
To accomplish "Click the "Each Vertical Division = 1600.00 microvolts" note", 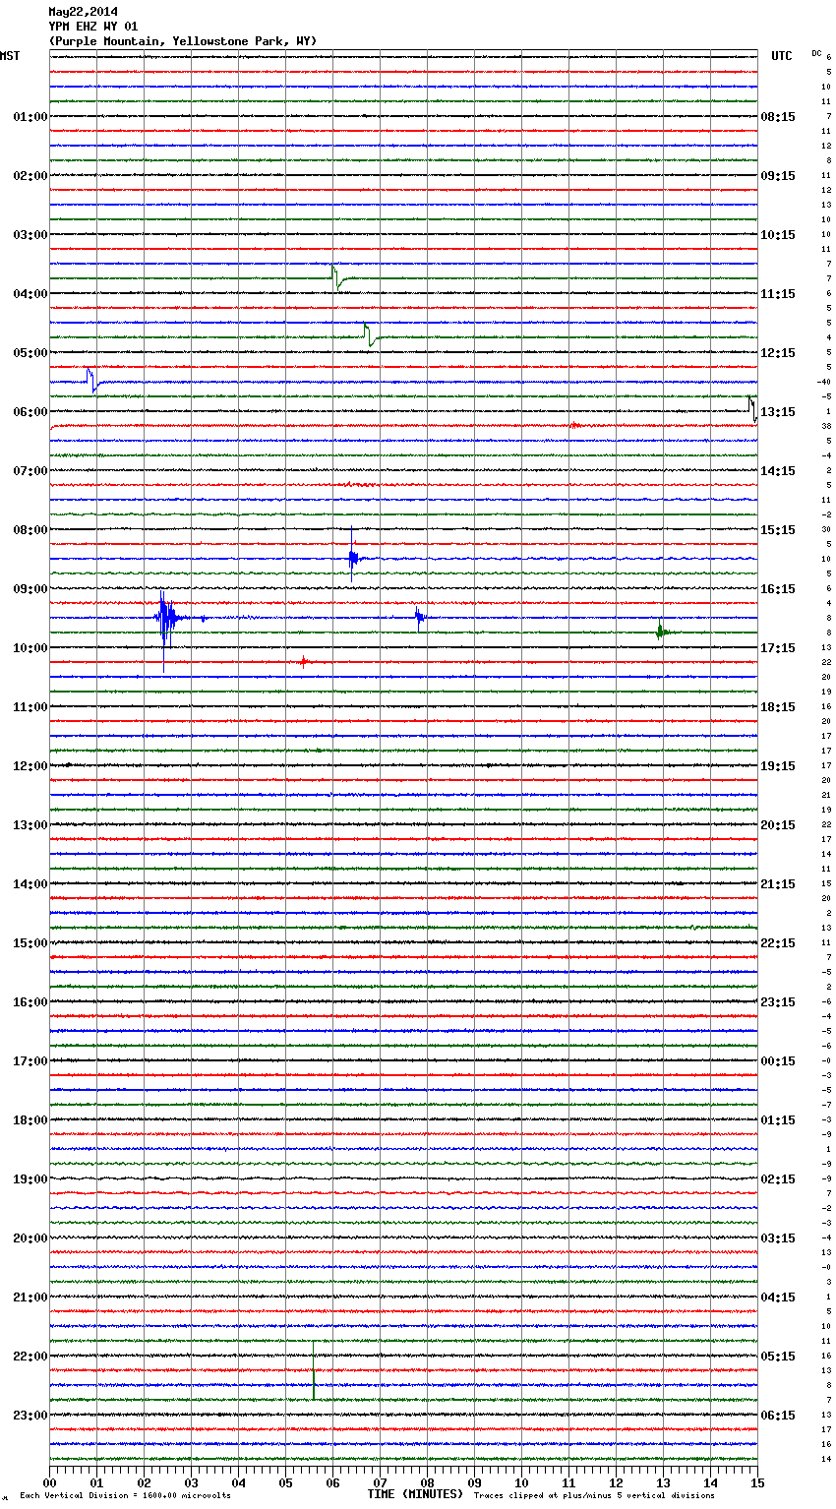I will tap(125, 1495).
